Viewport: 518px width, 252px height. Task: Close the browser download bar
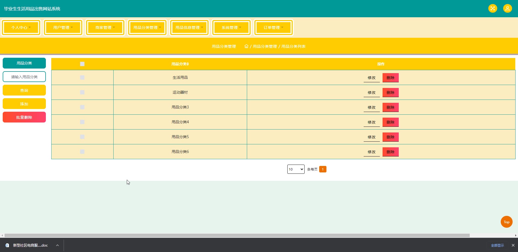(x=513, y=245)
